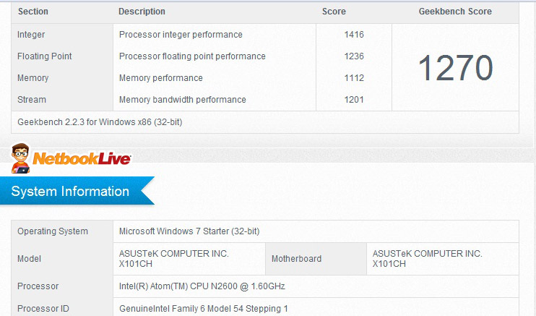Click the NetbookLive mascot icon
The width and height of the screenshot is (536, 316).
tap(20, 158)
